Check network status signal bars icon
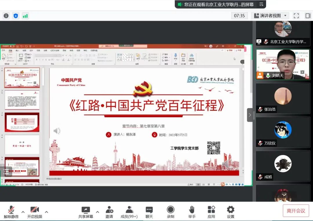 (25, 16)
